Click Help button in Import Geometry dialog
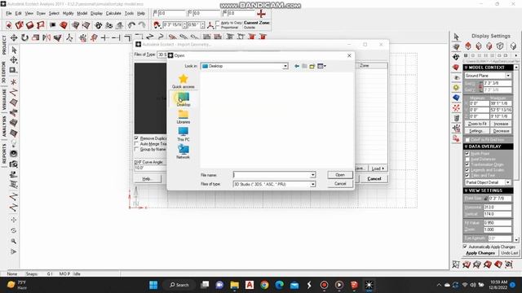 pos(147,179)
